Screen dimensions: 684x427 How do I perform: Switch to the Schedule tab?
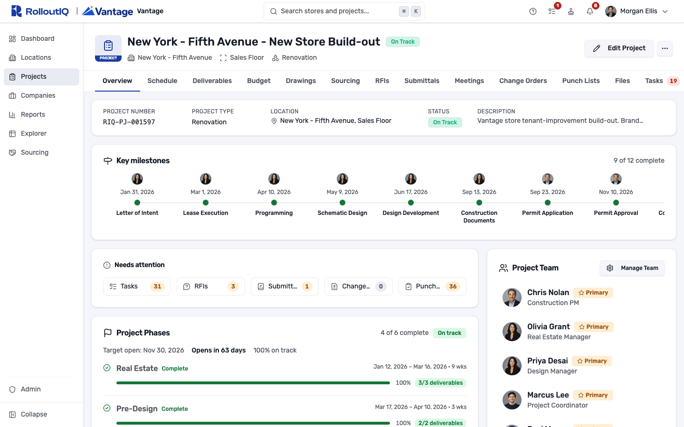point(162,81)
